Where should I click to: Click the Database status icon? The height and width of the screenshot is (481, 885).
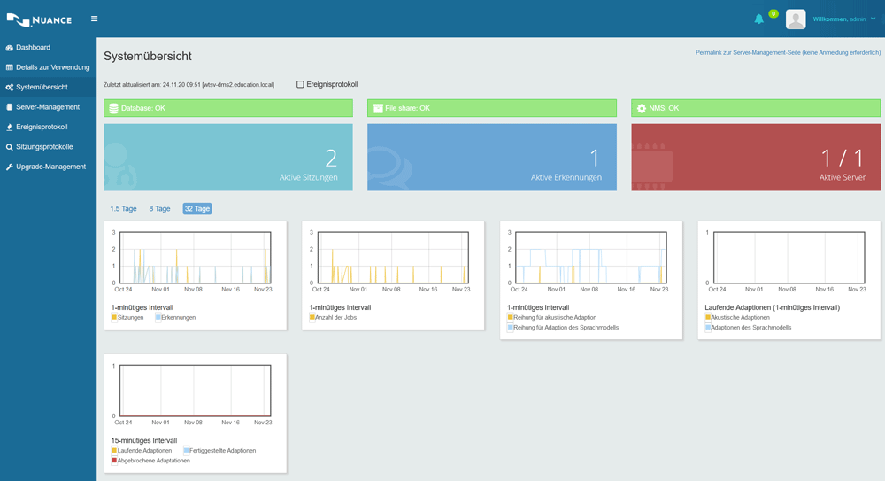tap(113, 108)
